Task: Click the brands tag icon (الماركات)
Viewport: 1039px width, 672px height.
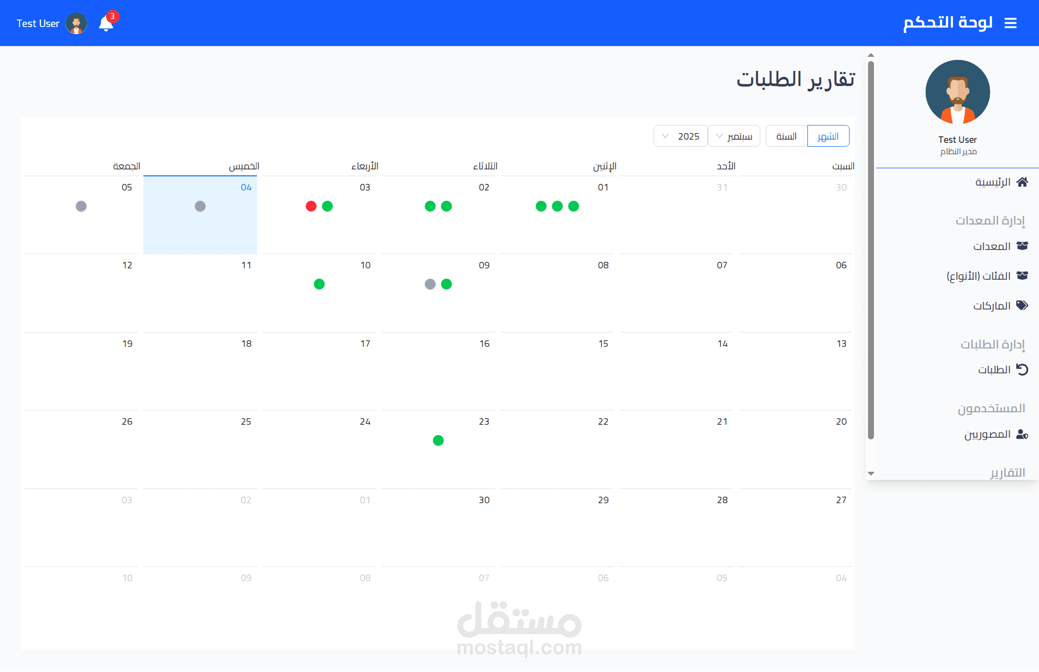Action: coord(1022,306)
